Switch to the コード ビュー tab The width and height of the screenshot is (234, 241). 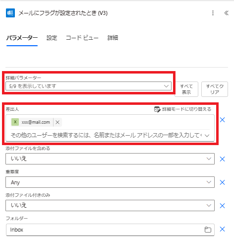click(82, 38)
